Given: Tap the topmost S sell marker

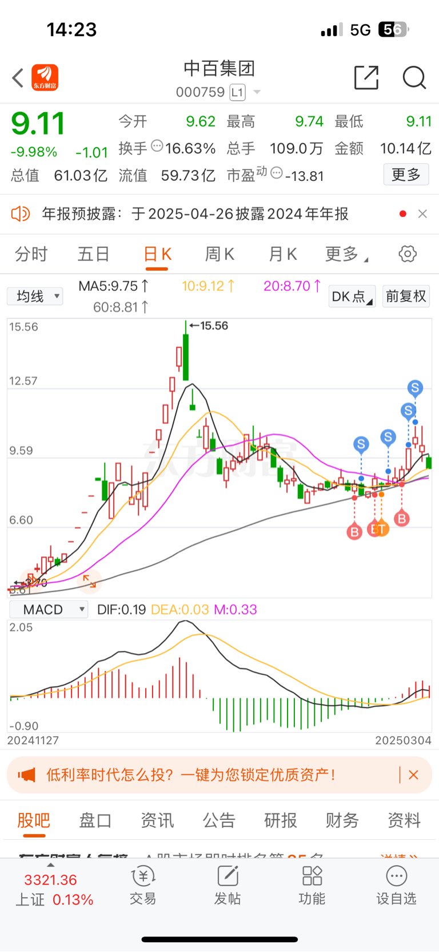Looking at the screenshot, I should [x=415, y=388].
